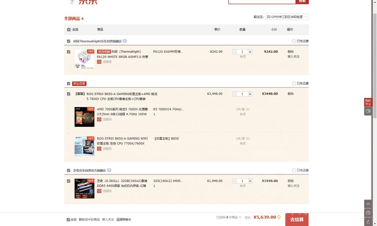Toggle the header 全选 checkbox
This screenshot has height=226, width=377.
coord(69,29)
